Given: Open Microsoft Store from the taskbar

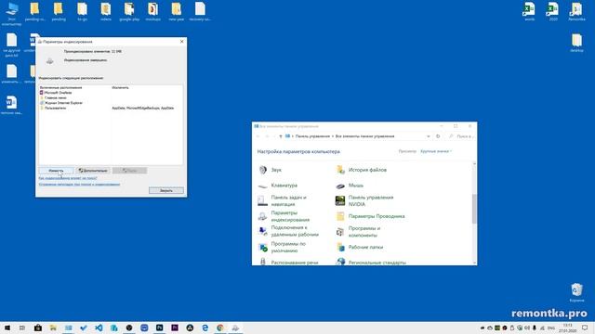Looking at the screenshot, I should pyautogui.click(x=37, y=328).
